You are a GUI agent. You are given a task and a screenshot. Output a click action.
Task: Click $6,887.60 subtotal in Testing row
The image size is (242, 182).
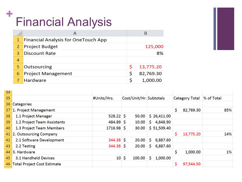[160, 146]
